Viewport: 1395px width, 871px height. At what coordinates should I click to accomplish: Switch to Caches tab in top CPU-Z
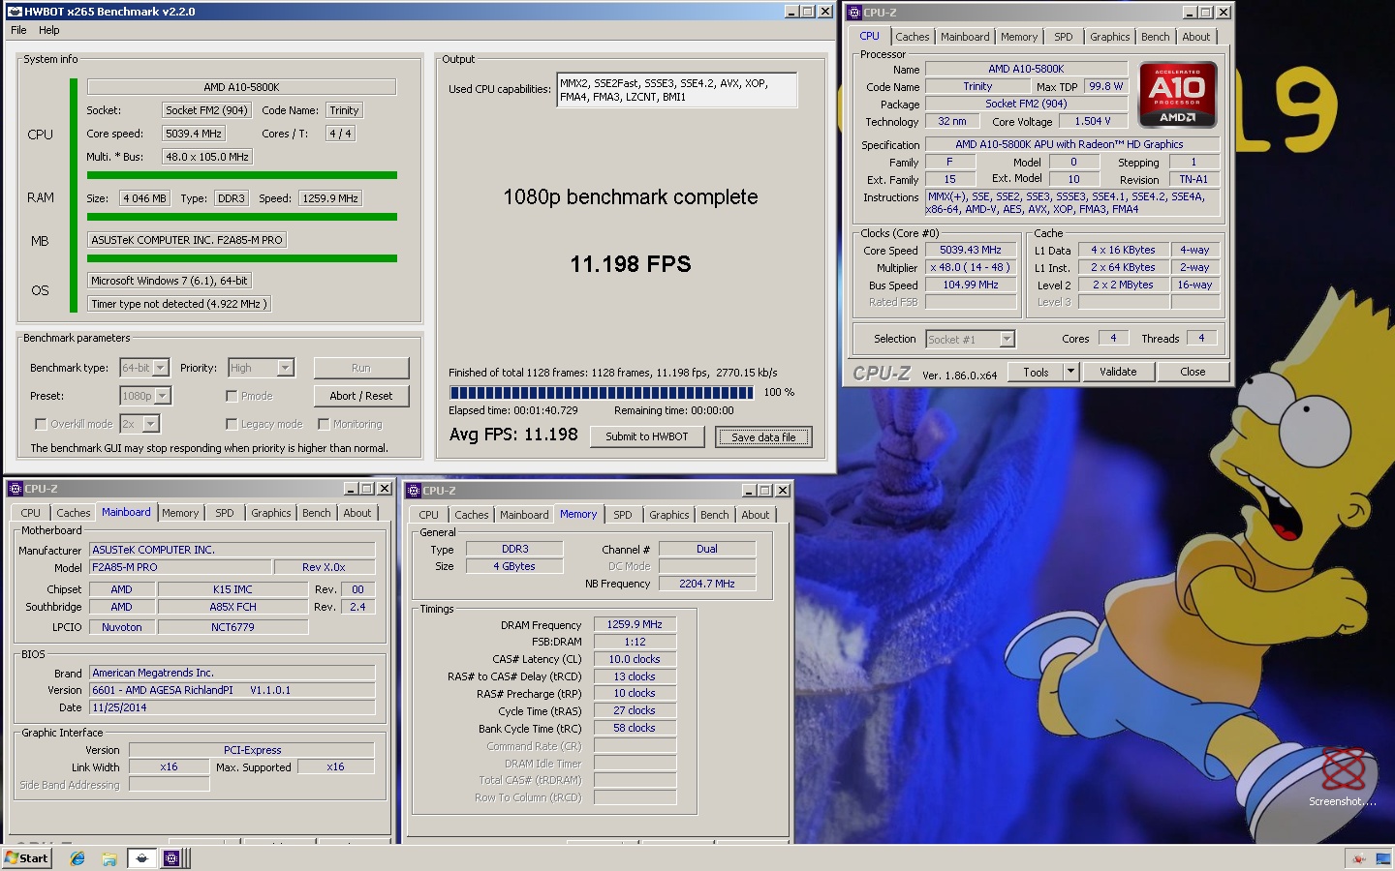912,37
